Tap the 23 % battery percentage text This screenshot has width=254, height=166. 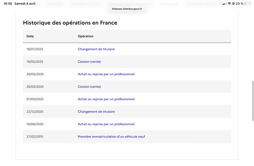[x=240, y=4]
